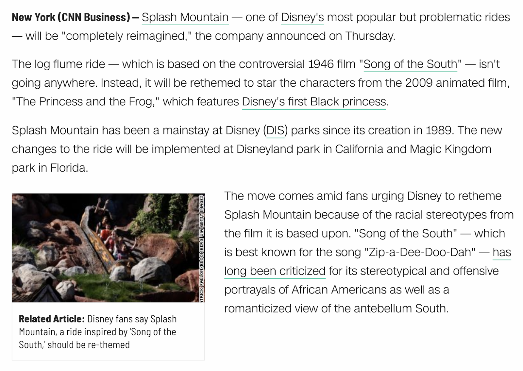Screen dimensions: 523x371
Task: Open the underlined "Song of the South" hyperlink
Action: pos(410,64)
